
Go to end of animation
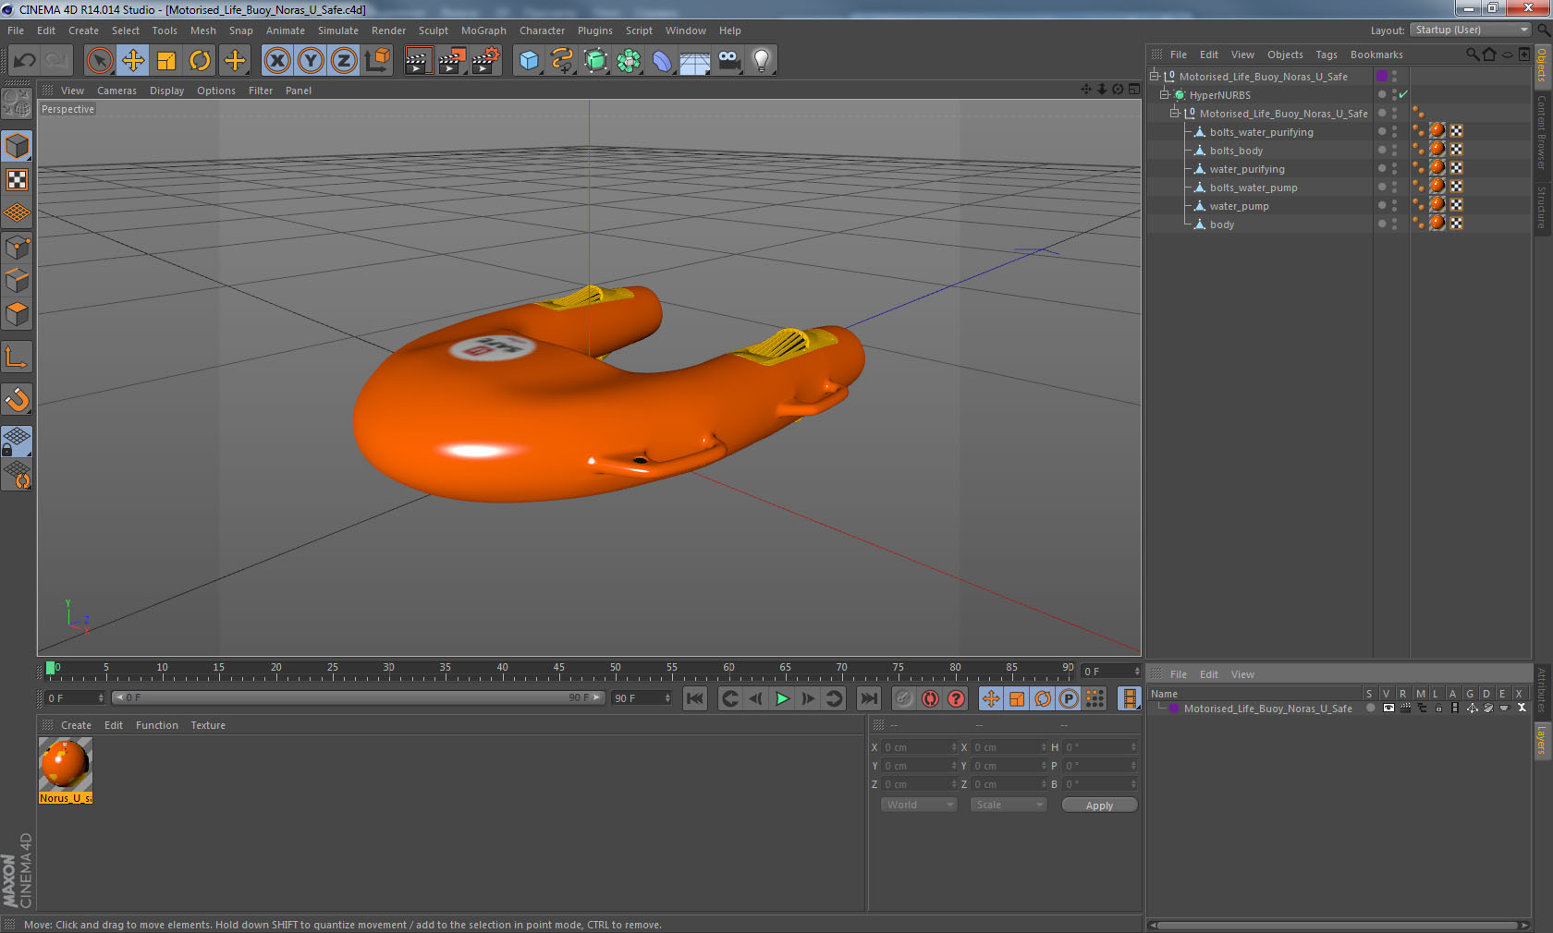coord(868,698)
